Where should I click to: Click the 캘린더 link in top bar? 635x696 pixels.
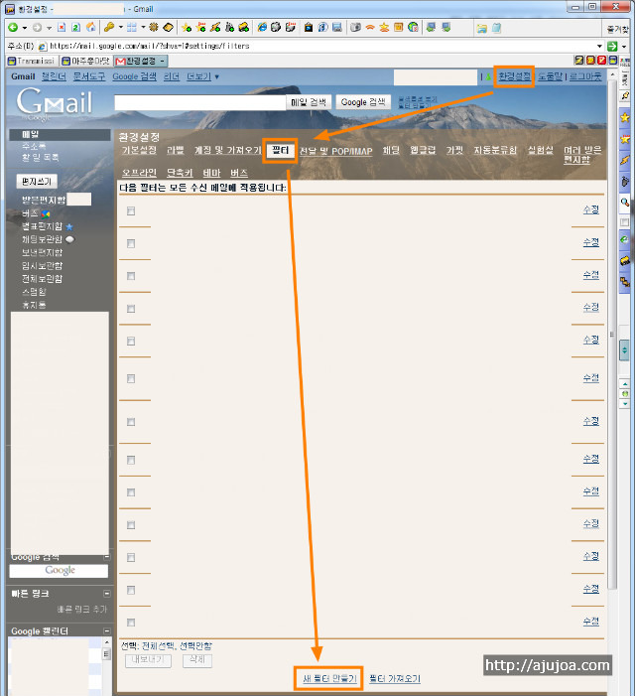[x=54, y=76]
